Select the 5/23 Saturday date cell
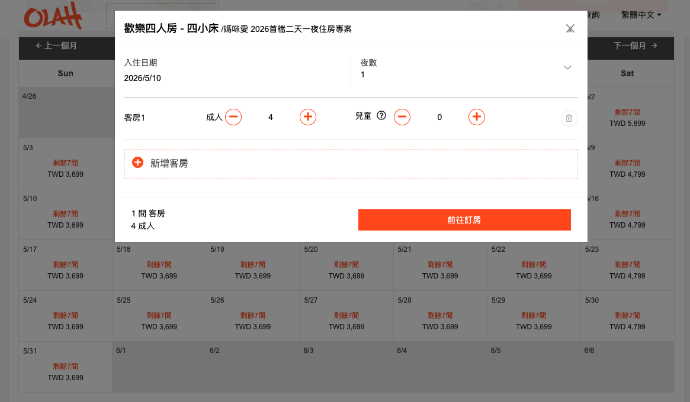Viewport: 690px width, 402px height. click(x=627, y=267)
